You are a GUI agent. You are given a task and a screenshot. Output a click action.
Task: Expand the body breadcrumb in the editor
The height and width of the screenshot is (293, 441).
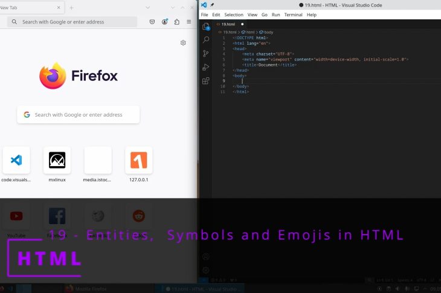point(268,32)
